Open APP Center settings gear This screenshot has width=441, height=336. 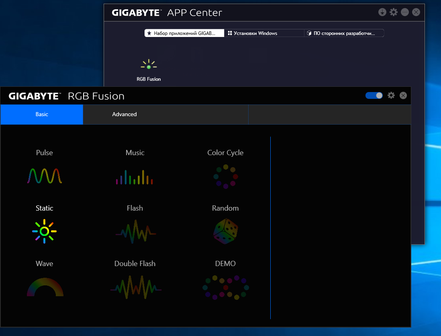point(394,12)
